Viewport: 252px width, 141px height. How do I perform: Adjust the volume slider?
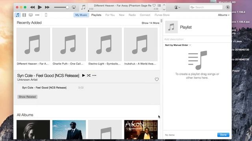coord(61,7)
